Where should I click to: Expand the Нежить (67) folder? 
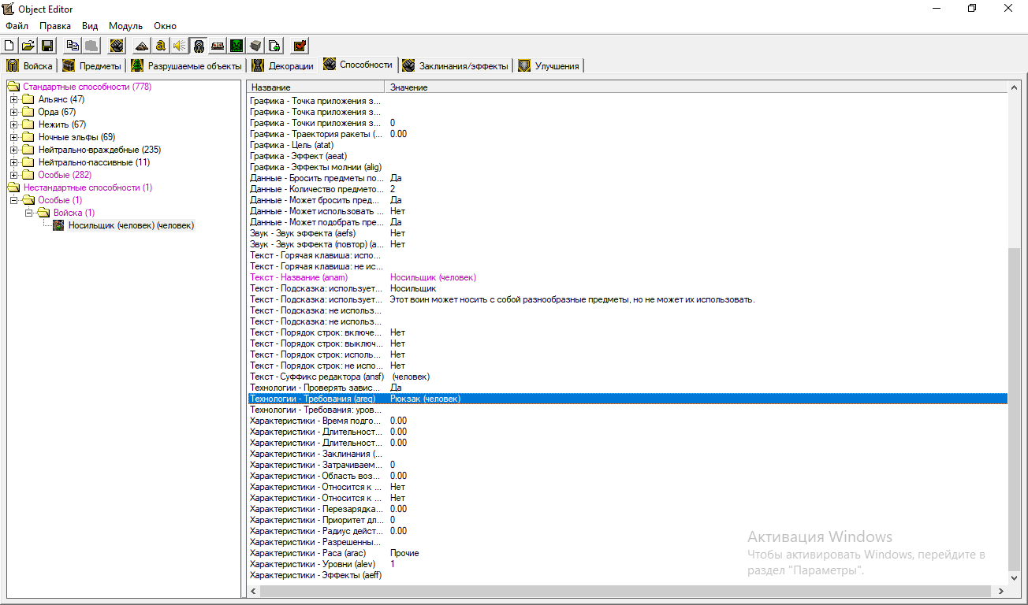click(x=13, y=124)
